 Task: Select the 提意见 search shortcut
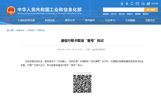(x=130, y=14)
